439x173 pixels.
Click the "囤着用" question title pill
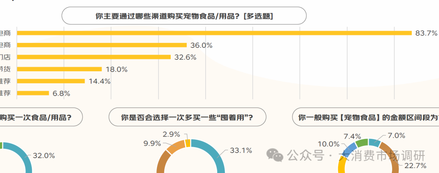click(187, 118)
